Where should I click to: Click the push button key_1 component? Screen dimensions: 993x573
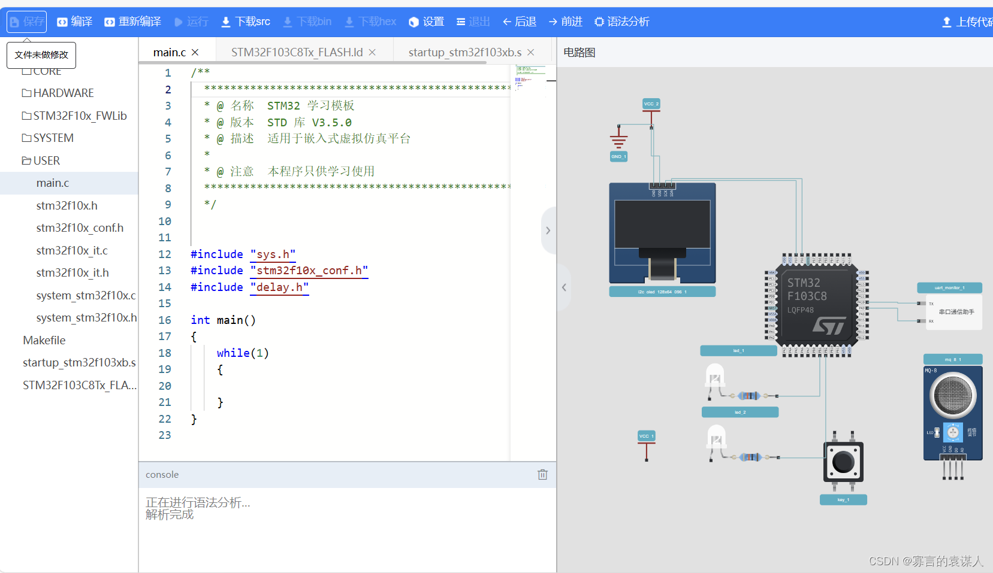[843, 462]
